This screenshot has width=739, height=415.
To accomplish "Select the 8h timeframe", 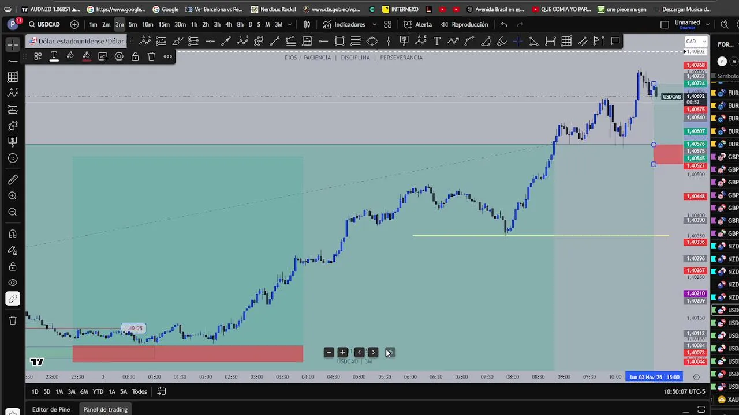I will click(x=240, y=24).
